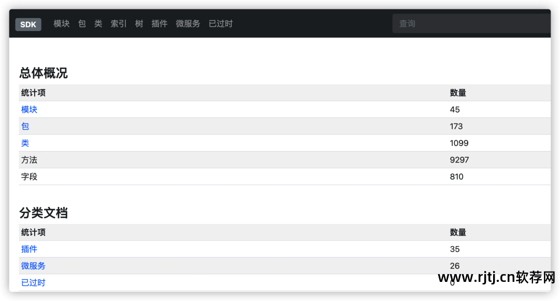Open the 类 navigation item
This screenshot has height=301, width=560.
tap(99, 23)
